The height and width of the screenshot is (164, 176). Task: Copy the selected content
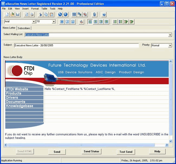point(46,14)
